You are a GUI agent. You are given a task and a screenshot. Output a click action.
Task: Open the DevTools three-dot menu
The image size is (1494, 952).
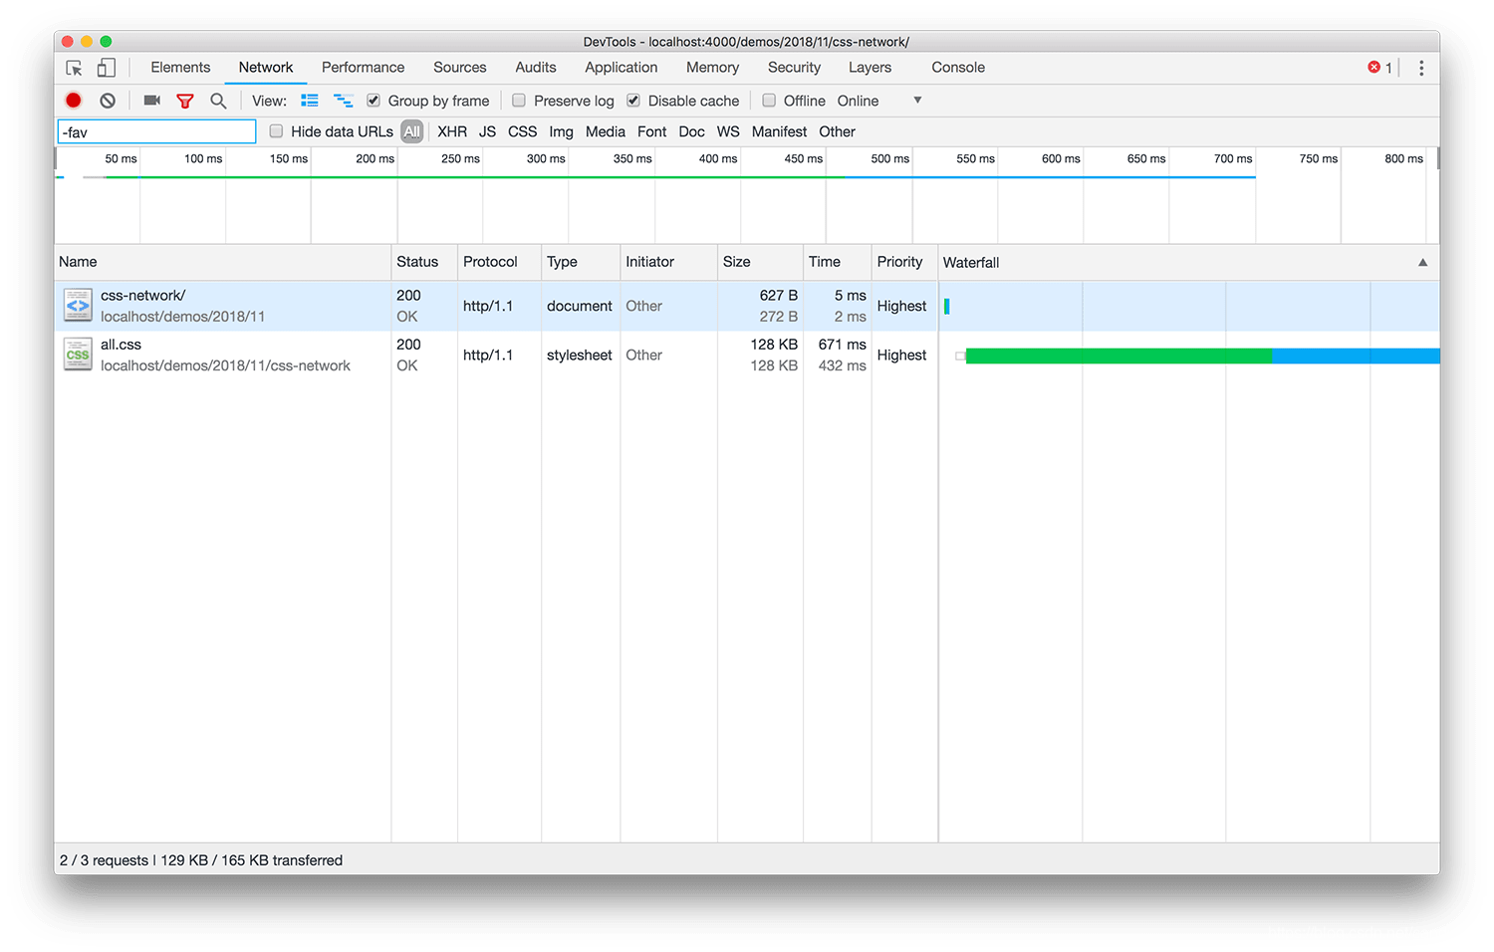click(1421, 68)
